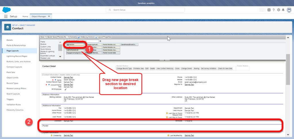Click the Contact object layers icon

coord(7,27)
